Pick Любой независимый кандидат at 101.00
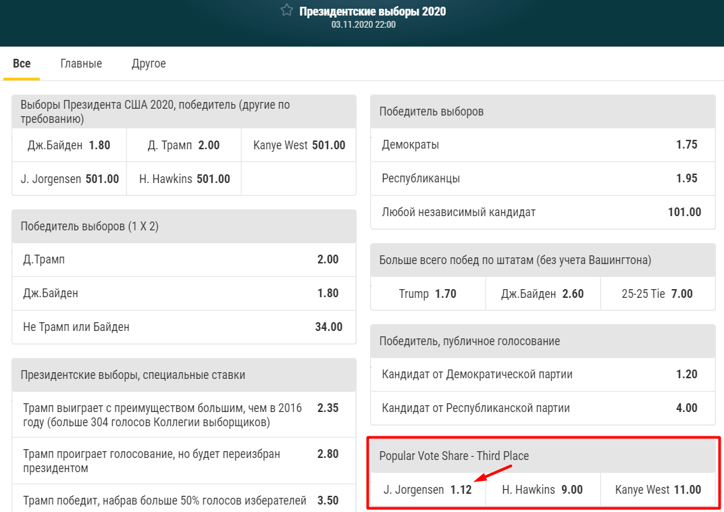 point(543,212)
